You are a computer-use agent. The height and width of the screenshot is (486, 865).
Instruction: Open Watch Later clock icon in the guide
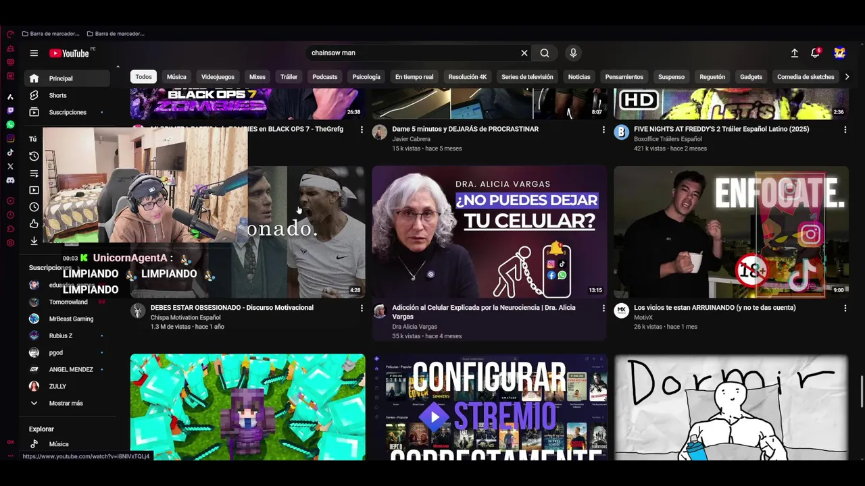coord(34,207)
